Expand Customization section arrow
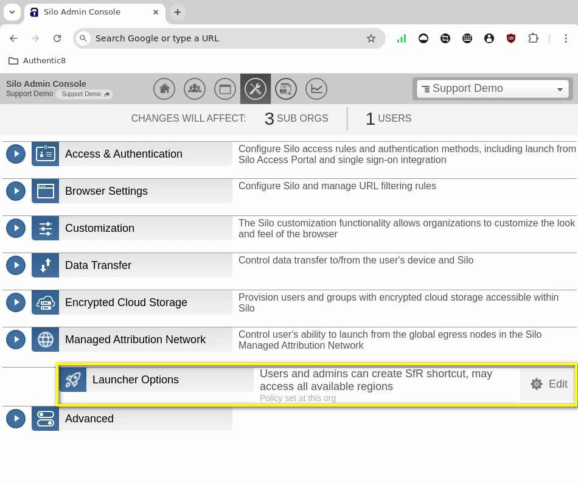 (16, 228)
